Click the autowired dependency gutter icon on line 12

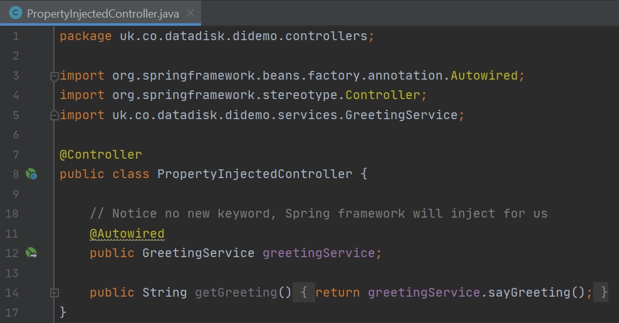click(x=31, y=253)
